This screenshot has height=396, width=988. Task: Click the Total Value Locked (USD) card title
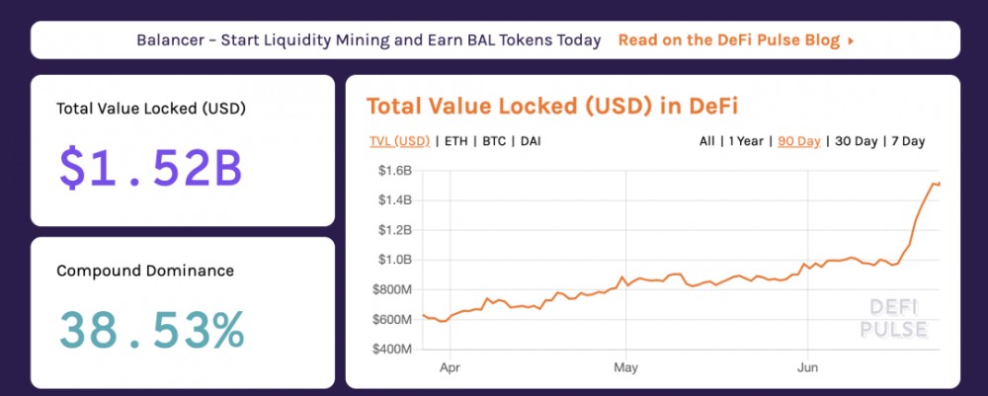pos(150,109)
